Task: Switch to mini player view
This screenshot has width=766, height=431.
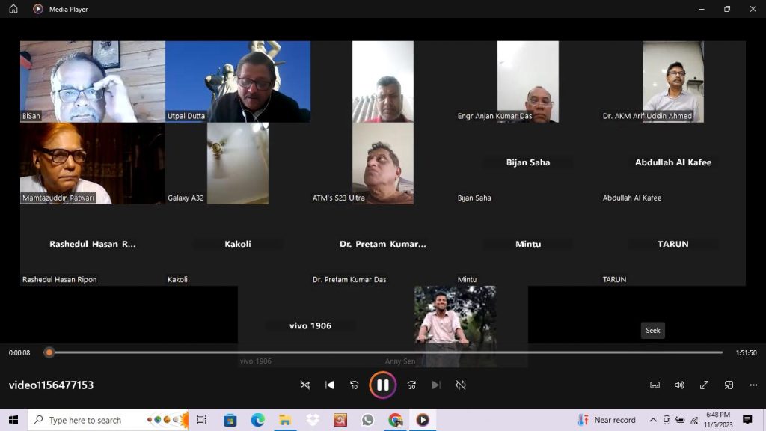Action: coord(729,385)
